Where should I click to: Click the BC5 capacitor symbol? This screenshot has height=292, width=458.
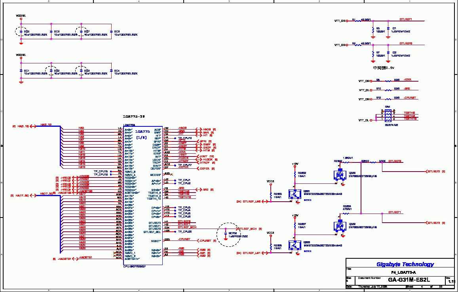click(x=21, y=31)
